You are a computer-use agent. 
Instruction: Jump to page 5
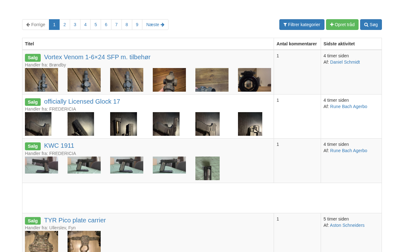tap(96, 25)
